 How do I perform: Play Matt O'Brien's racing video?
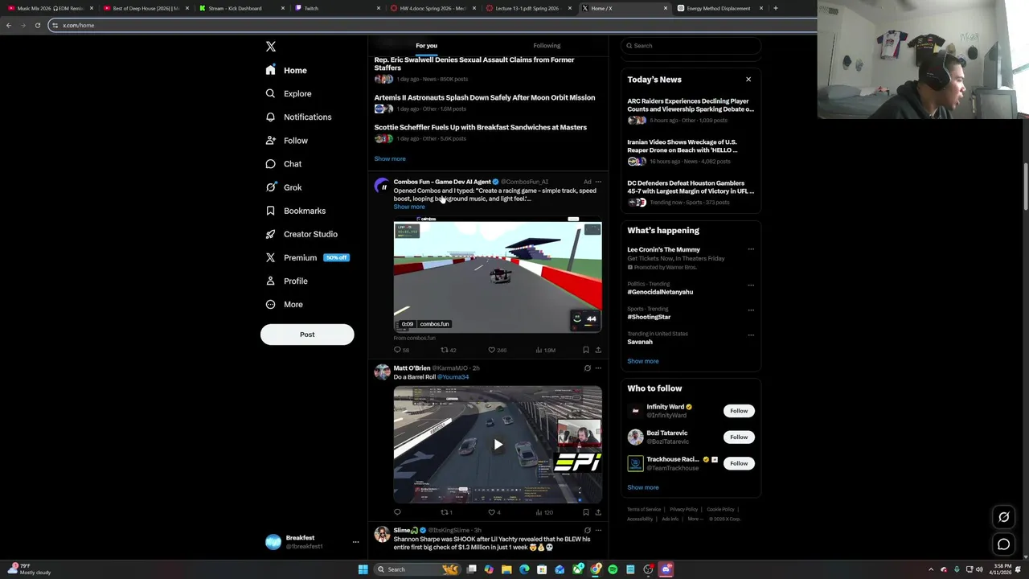tap(498, 445)
